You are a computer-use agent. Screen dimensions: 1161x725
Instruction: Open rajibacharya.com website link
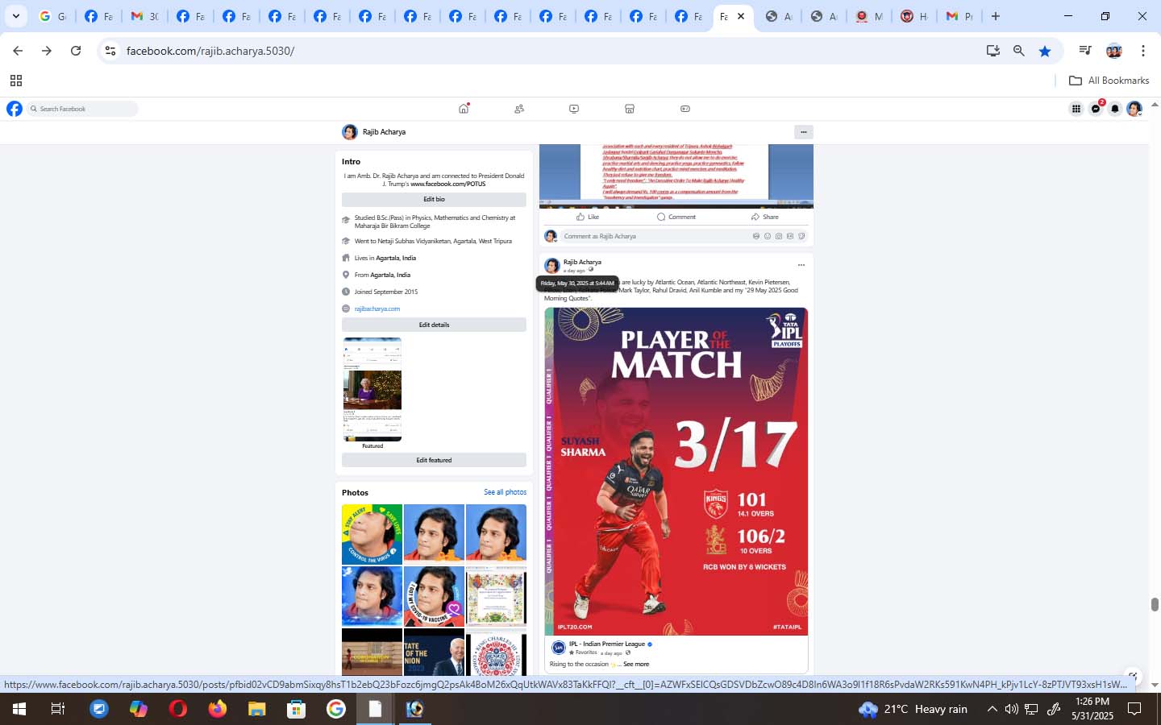click(377, 309)
